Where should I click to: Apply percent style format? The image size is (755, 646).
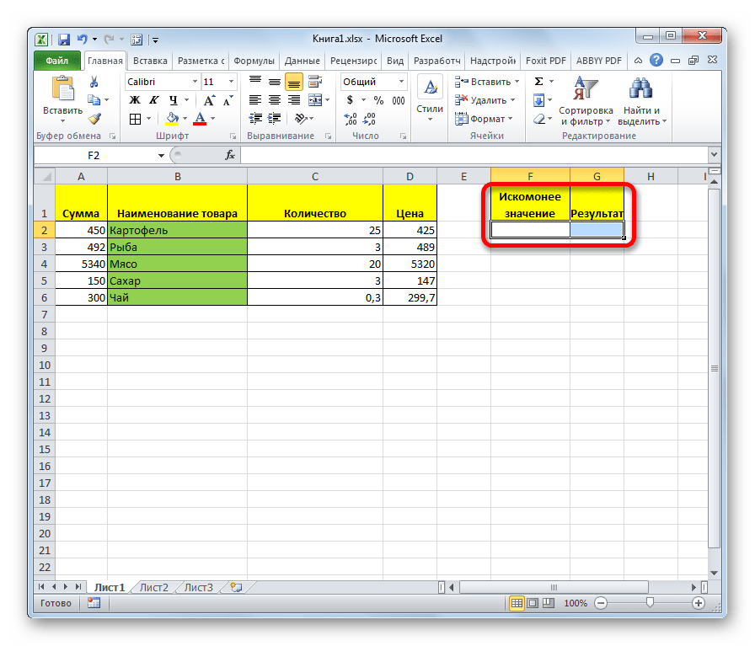379,100
